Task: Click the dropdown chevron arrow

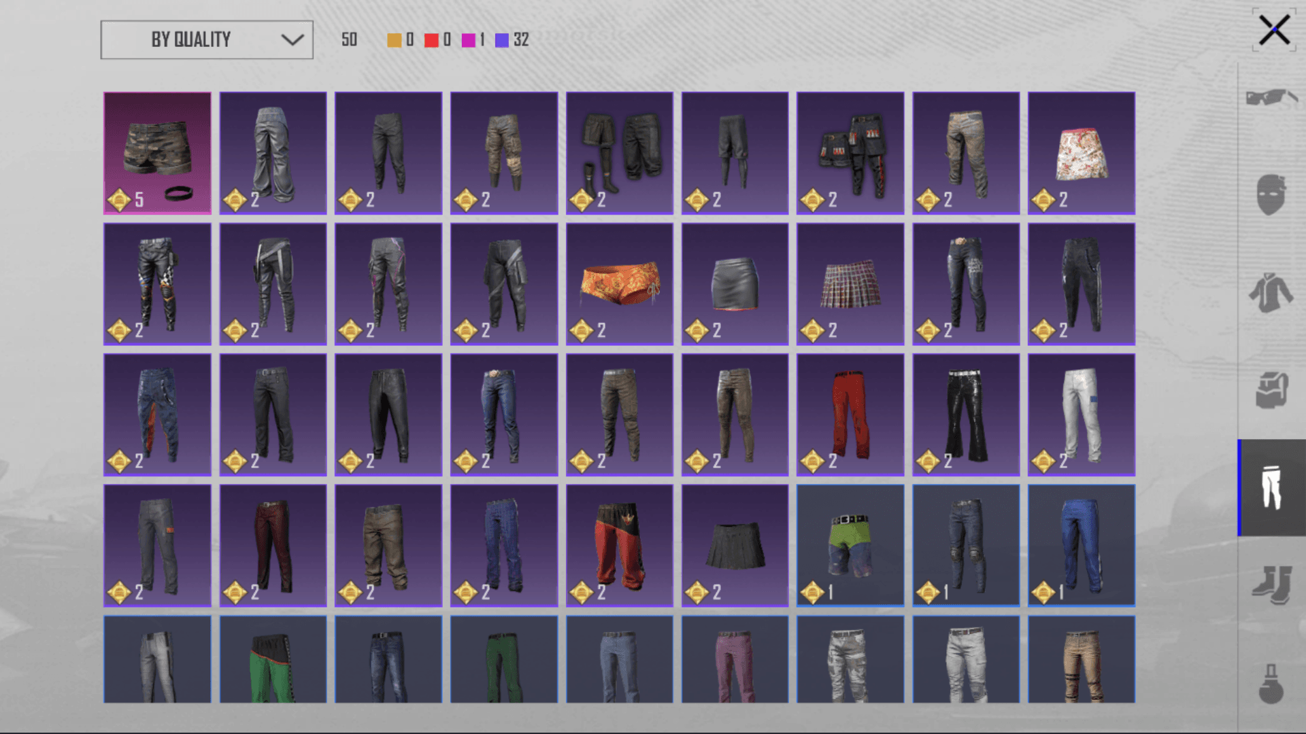Action: pos(292,39)
